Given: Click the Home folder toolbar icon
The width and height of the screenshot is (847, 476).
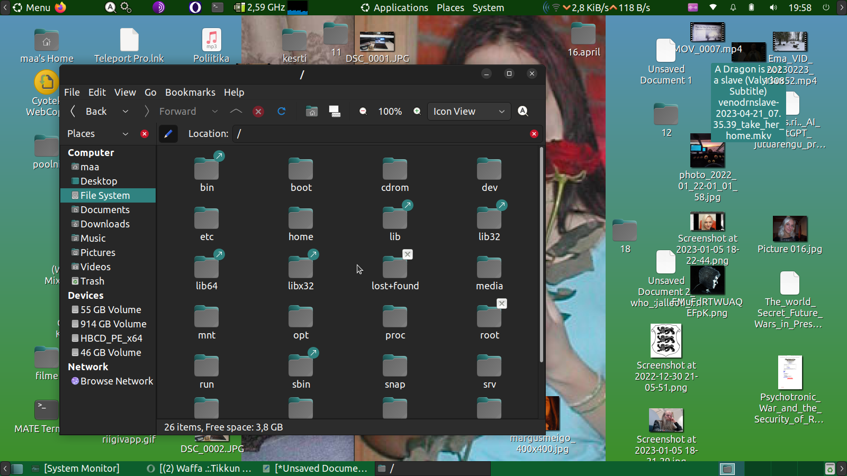Looking at the screenshot, I should click(312, 111).
